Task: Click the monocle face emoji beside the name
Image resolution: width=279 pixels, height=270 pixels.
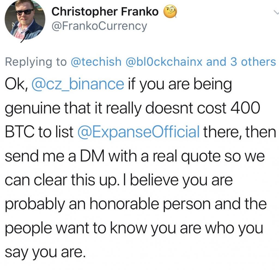Action: coord(170,12)
